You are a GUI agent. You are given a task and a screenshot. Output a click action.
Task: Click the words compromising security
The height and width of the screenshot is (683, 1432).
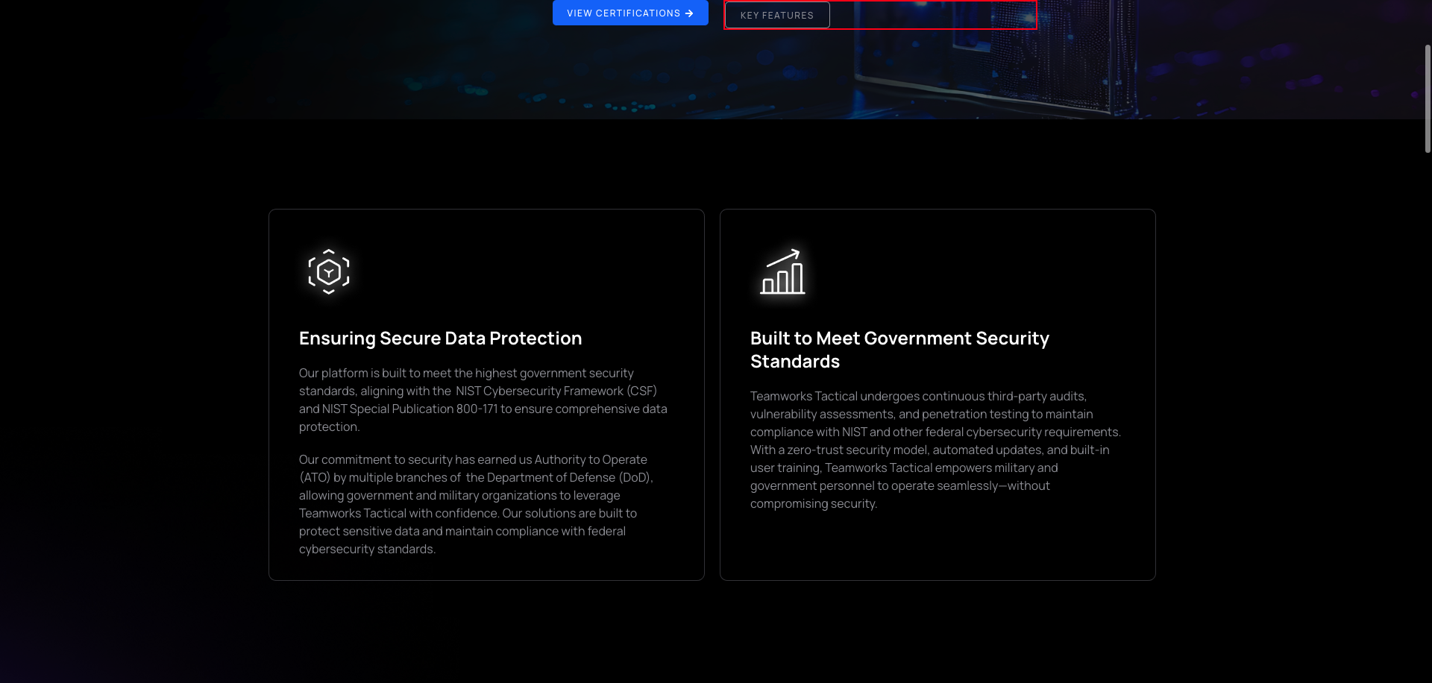pos(813,504)
